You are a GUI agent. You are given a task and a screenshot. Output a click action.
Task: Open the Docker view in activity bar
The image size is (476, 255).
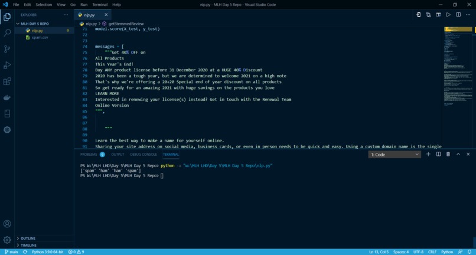(7, 97)
